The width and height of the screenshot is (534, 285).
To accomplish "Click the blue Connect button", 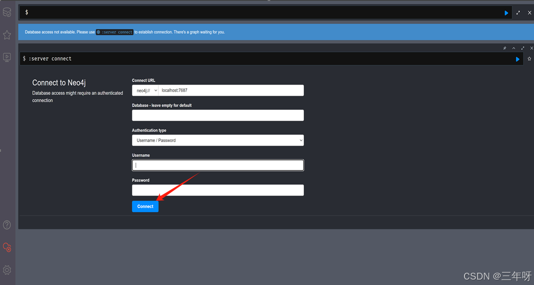I will 145,207.
